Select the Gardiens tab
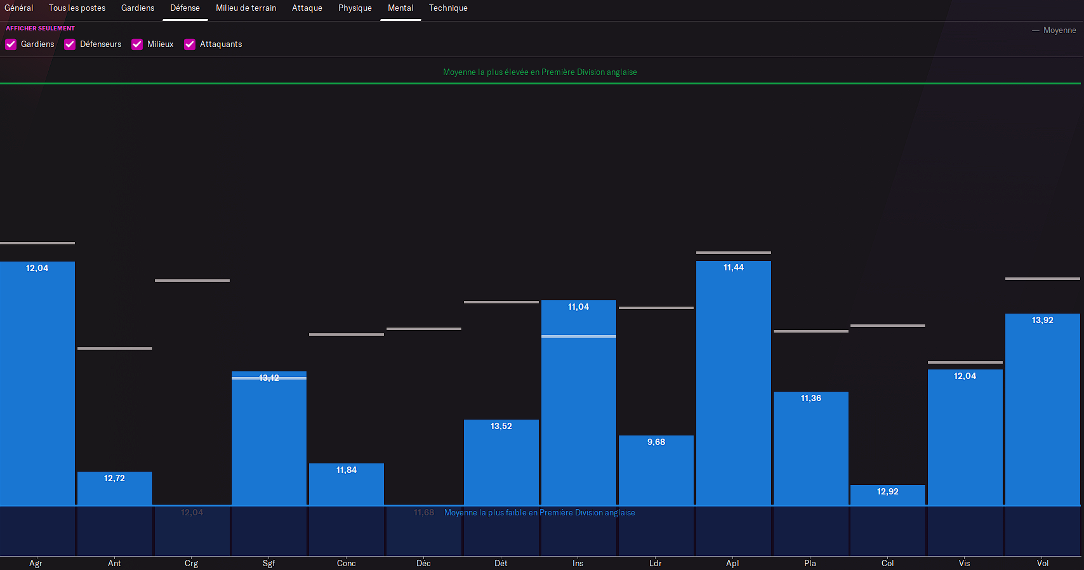The image size is (1084, 570). coord(138,8)
